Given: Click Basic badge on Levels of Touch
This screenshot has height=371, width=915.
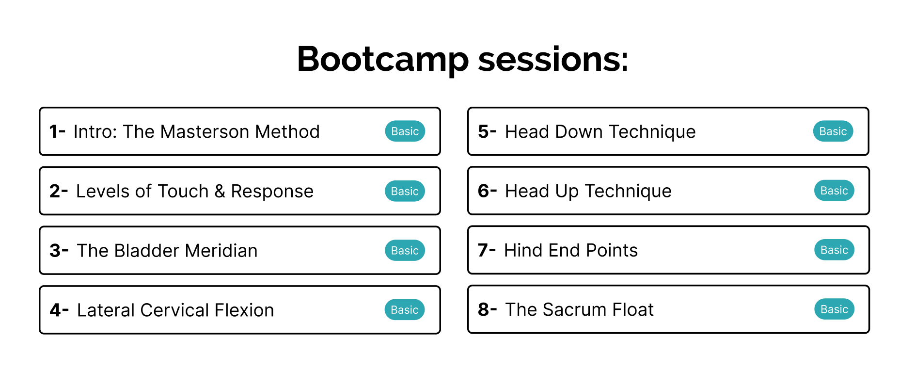Looking at the screenshot, I should click(x=405, y=191).
